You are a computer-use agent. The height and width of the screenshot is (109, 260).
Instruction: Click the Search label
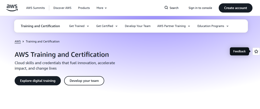click(x=174, y=8)
